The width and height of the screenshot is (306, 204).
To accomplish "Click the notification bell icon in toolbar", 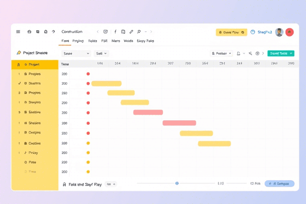I will coord(46,32).
